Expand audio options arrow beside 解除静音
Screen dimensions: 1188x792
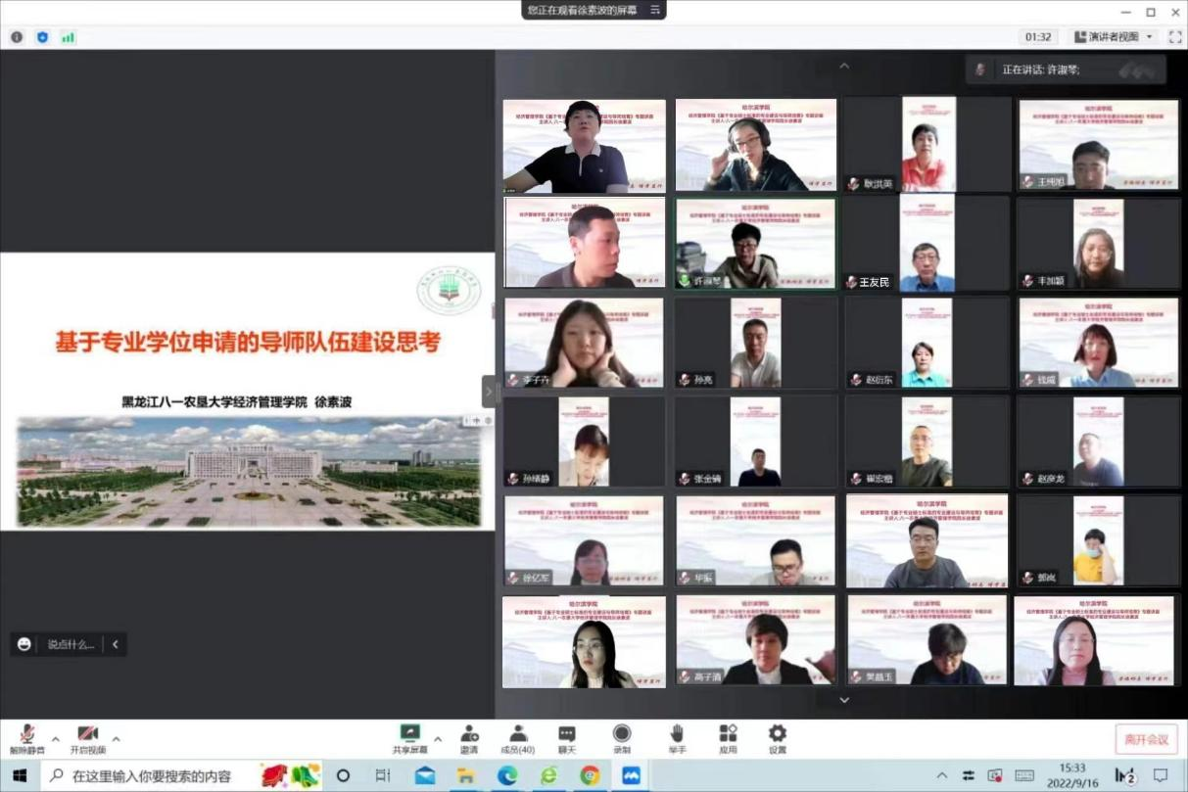56,738
